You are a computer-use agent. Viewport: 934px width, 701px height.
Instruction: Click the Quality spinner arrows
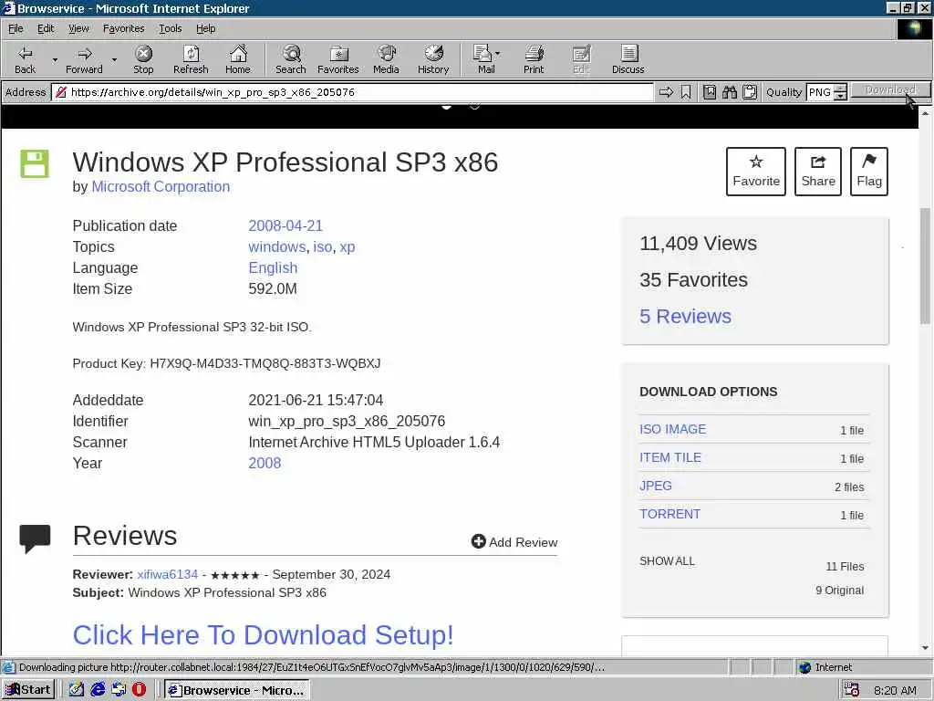840,92
